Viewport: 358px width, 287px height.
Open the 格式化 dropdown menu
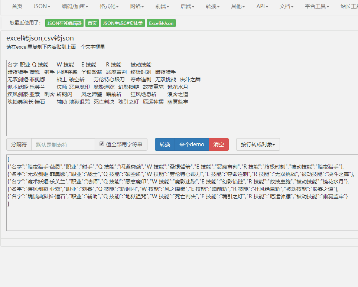click(109, 6)
